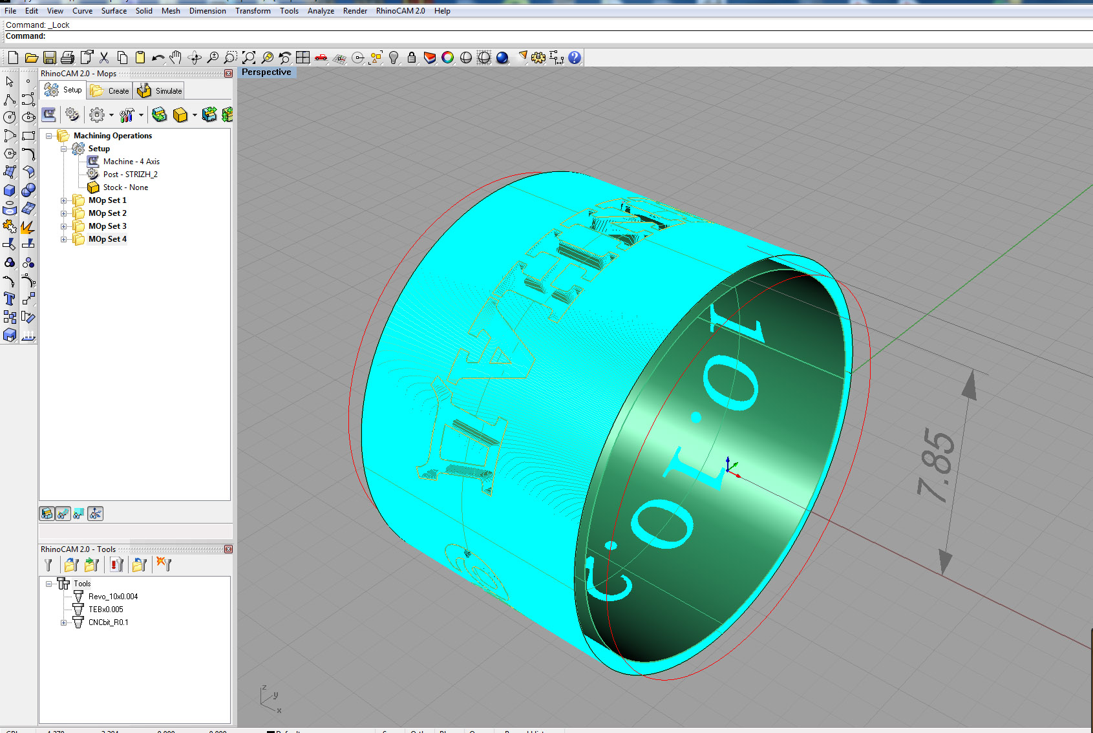1093x733 pixels.
Task: Switch to the Simulate tab
Action: point(160,91)
